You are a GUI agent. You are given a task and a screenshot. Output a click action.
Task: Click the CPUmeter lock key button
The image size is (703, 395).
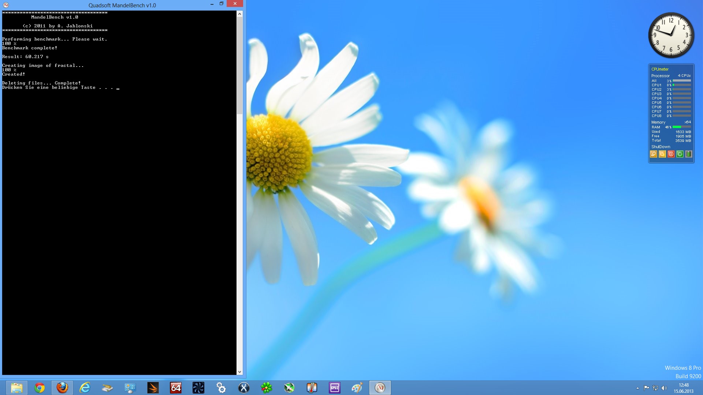coord(654,154)
